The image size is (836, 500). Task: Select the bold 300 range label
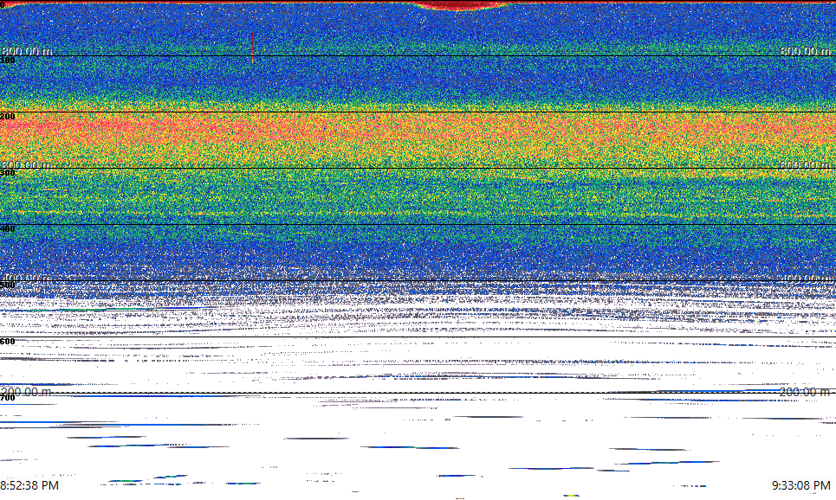tap(8, 172)
